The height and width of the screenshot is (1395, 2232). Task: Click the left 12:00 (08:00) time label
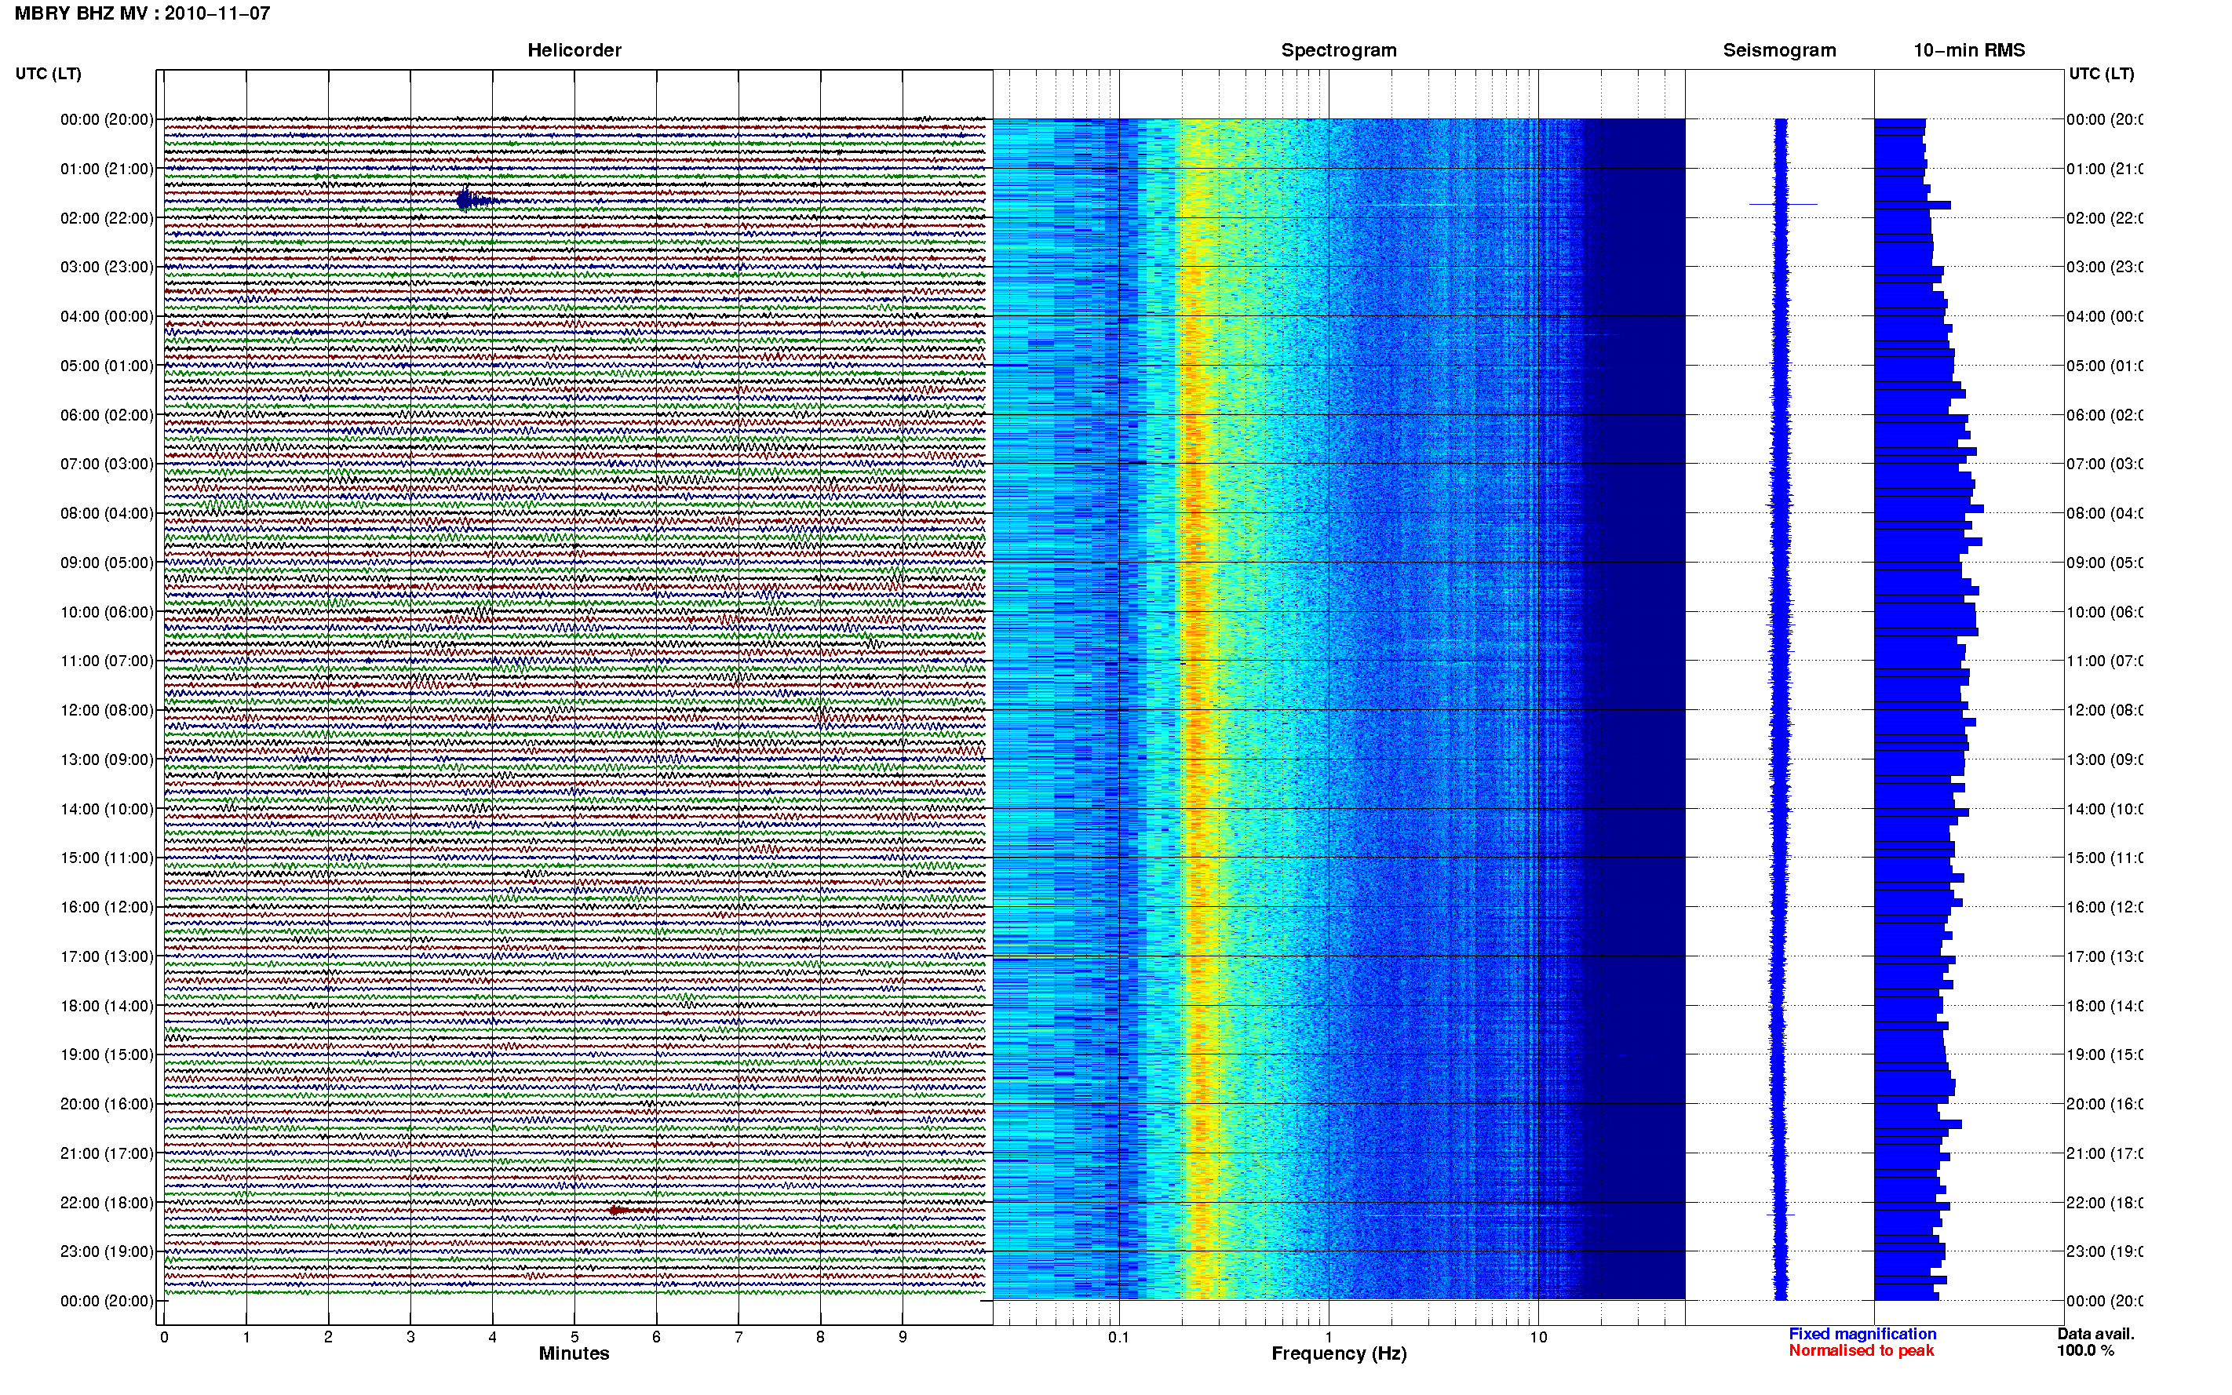(x=107, y=710)
